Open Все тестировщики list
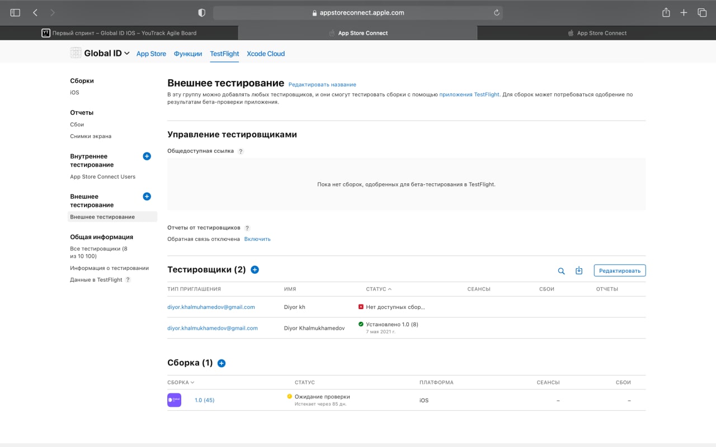 coord(98,253)
